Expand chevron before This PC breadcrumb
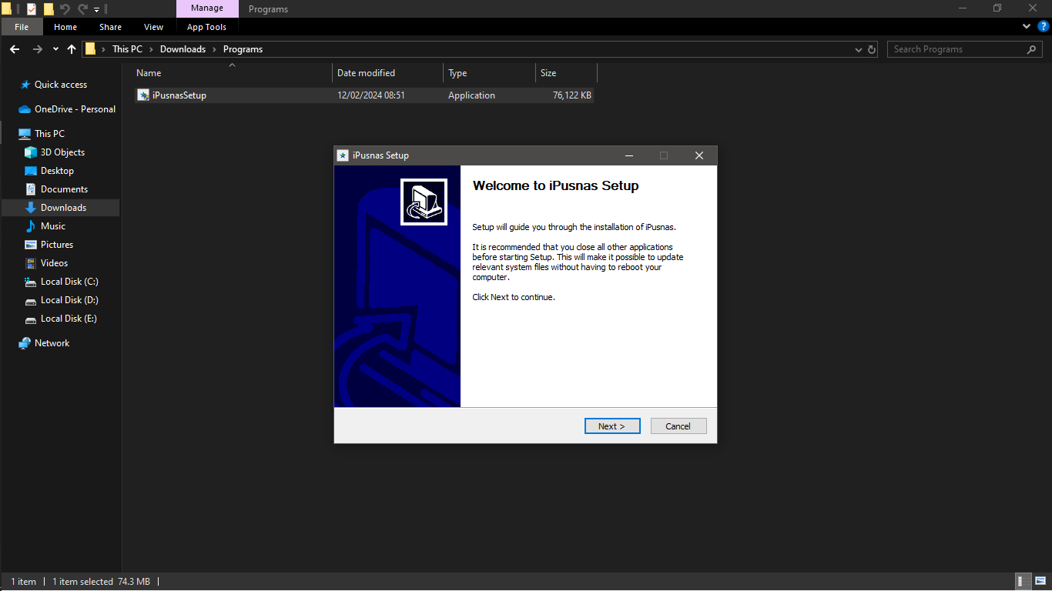This screenshot has height=591, width=1052. click(103, 49)
